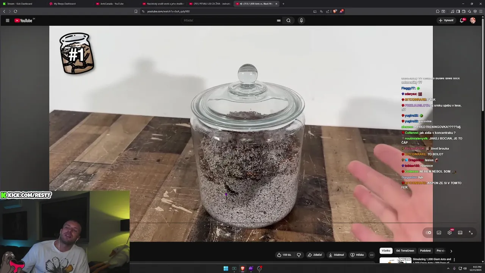Like the video with 155 tis. likes

coord(284,255)
